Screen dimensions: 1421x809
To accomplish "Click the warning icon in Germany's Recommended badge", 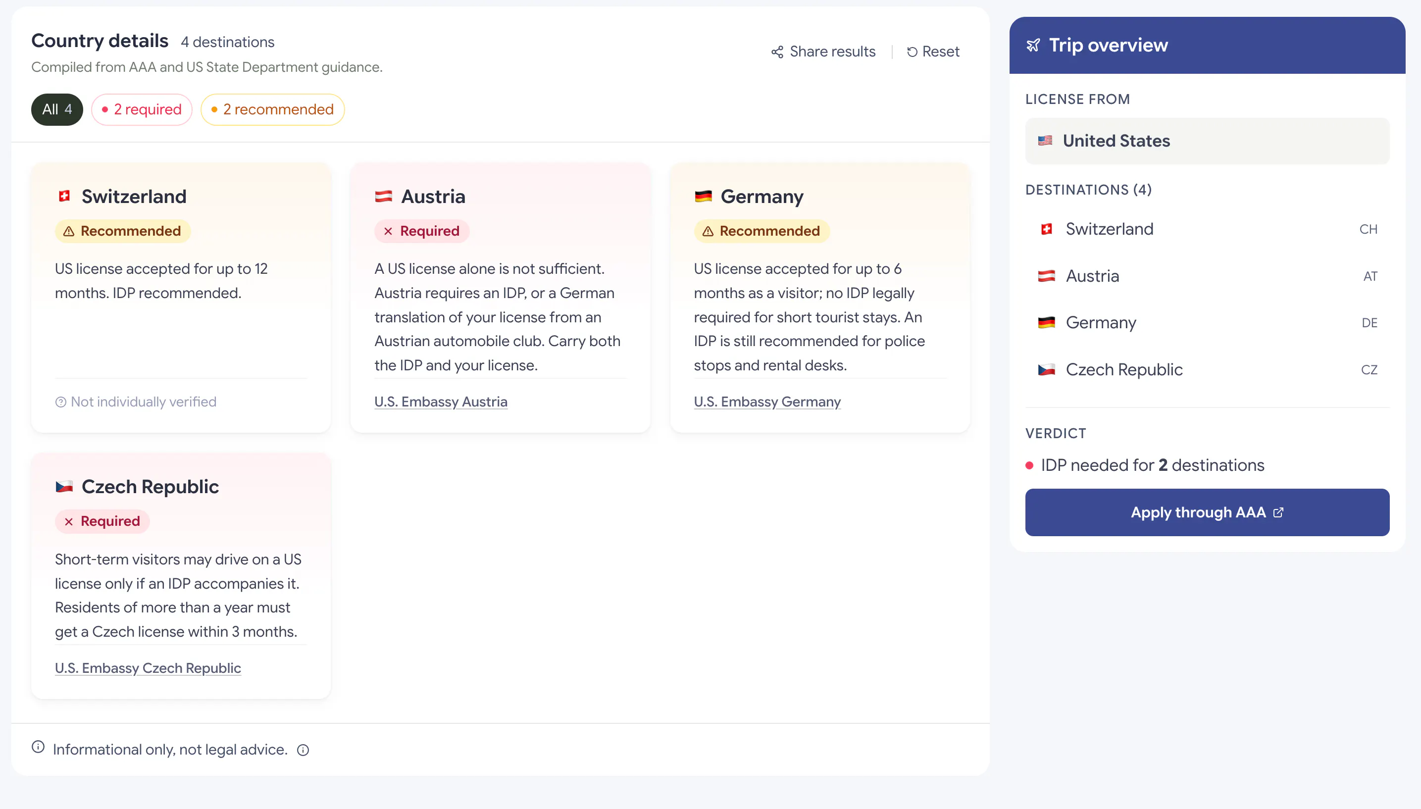I will coord(708,231).
